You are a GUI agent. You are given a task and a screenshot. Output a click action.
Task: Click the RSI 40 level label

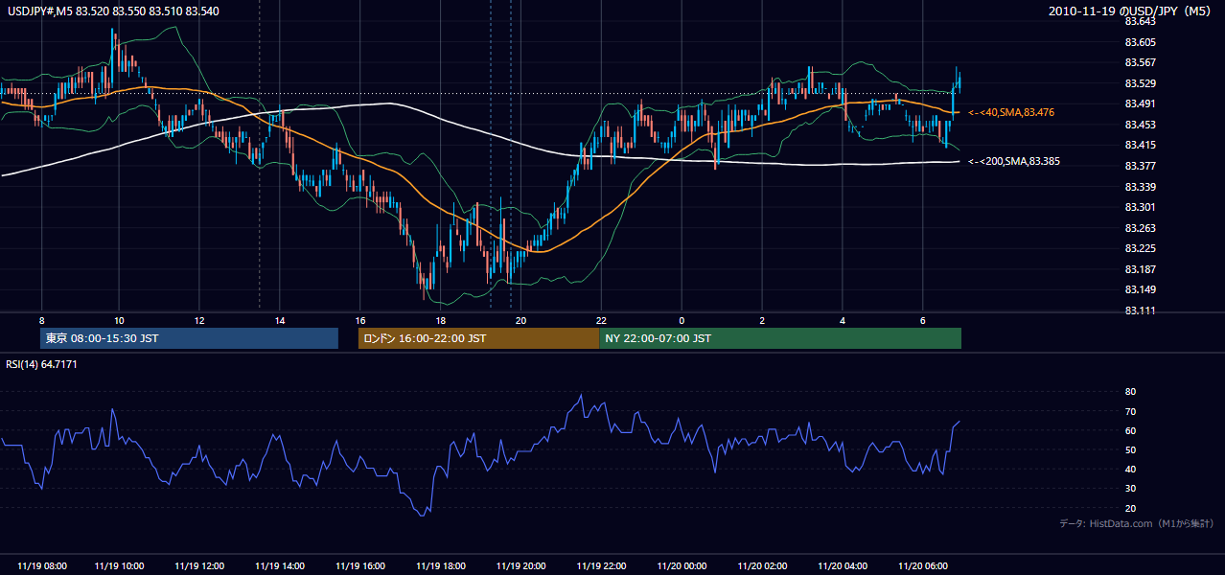click(x=1130, y=469)
